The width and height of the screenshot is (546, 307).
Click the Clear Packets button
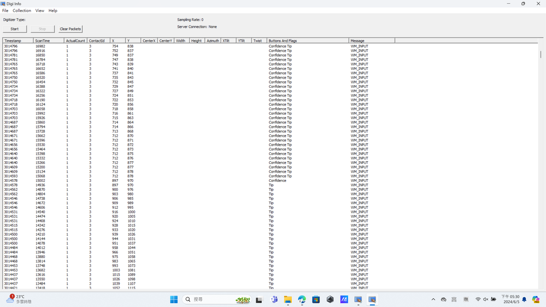coord(71,29)
